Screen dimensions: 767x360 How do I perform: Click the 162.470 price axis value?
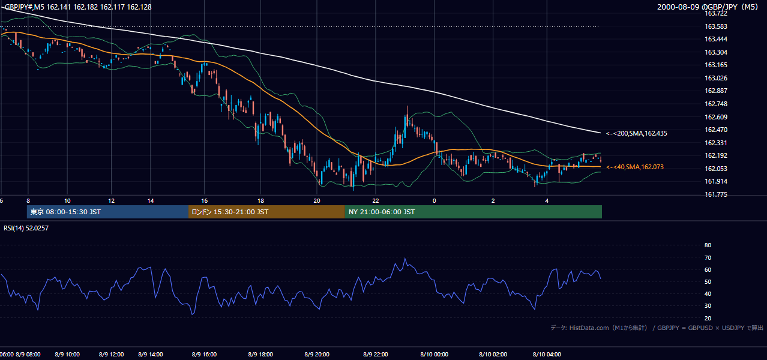(x=715, y=130)
